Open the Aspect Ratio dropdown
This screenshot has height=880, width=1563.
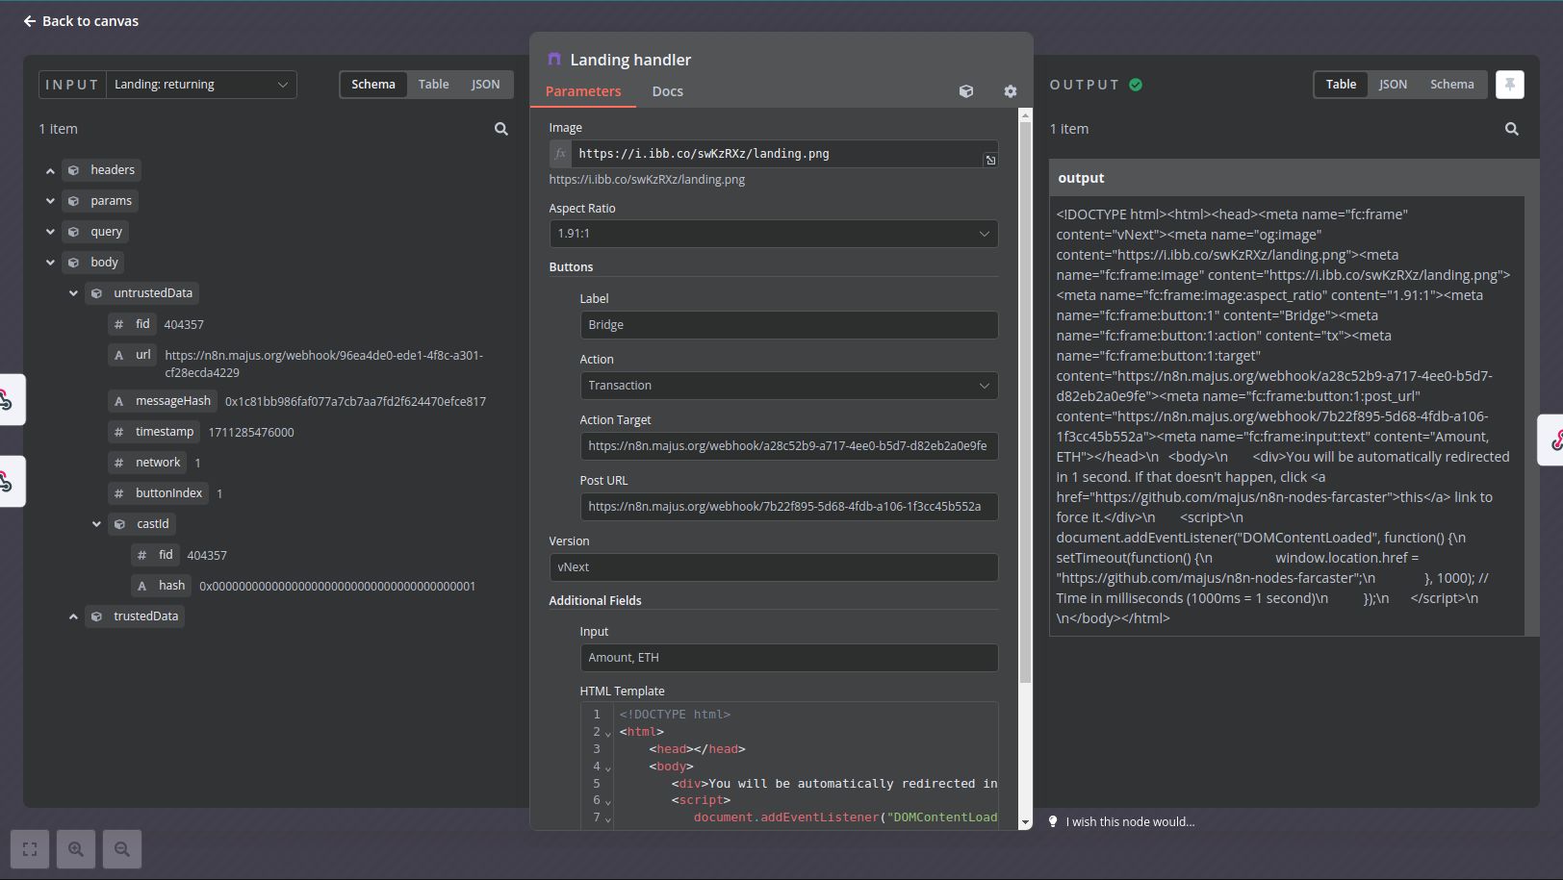click(774, 234)
